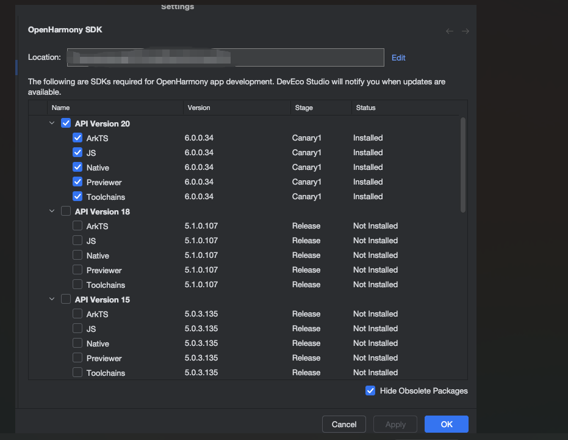The image size is (568, 440).
Task: Collapse the API Version 20 group
Action: 52,123
